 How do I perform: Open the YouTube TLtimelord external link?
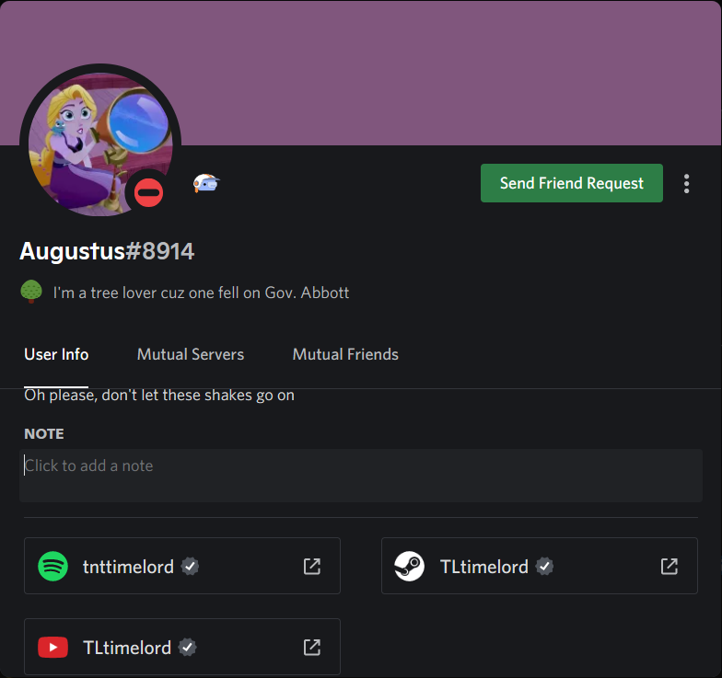(311, 648)
